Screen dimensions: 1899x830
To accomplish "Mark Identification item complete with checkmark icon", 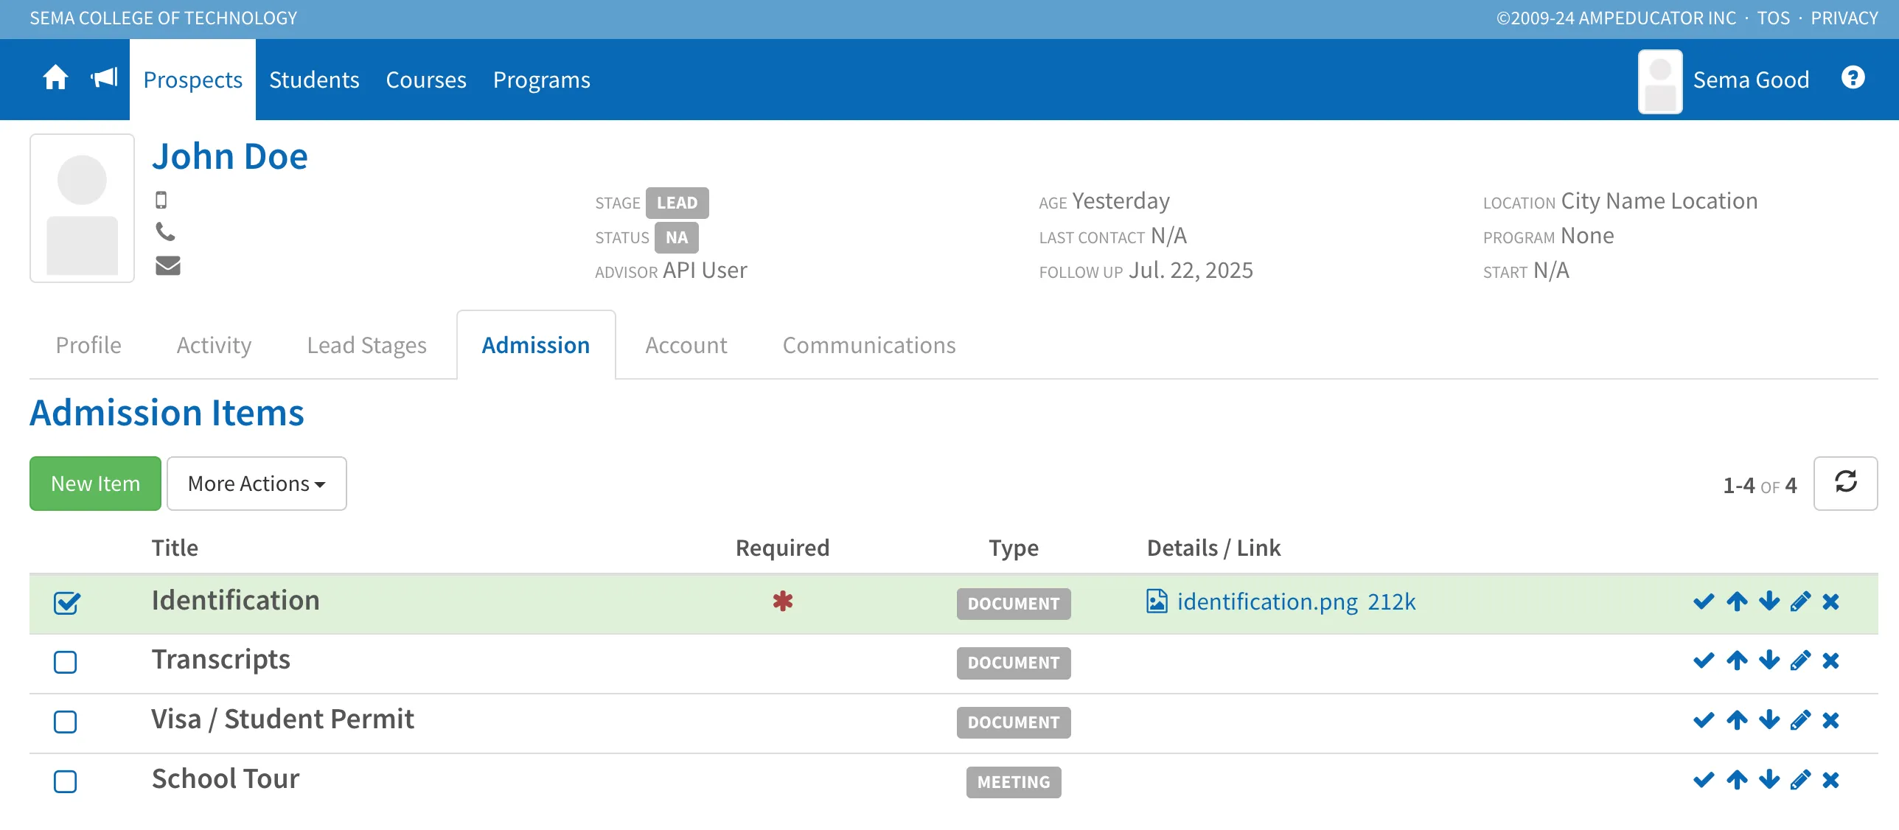I will point(1704,601).
